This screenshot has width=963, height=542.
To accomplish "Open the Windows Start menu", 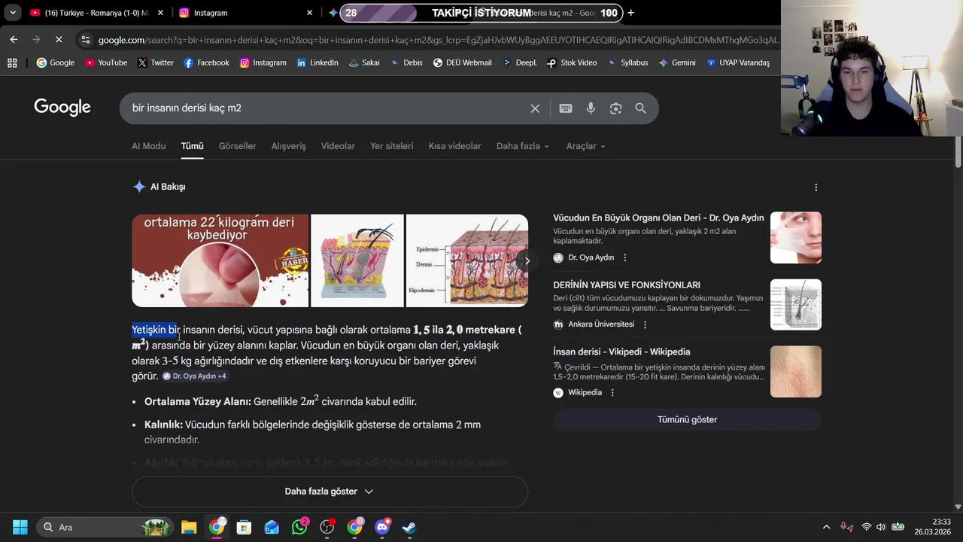I will click(x=20, y=527).
